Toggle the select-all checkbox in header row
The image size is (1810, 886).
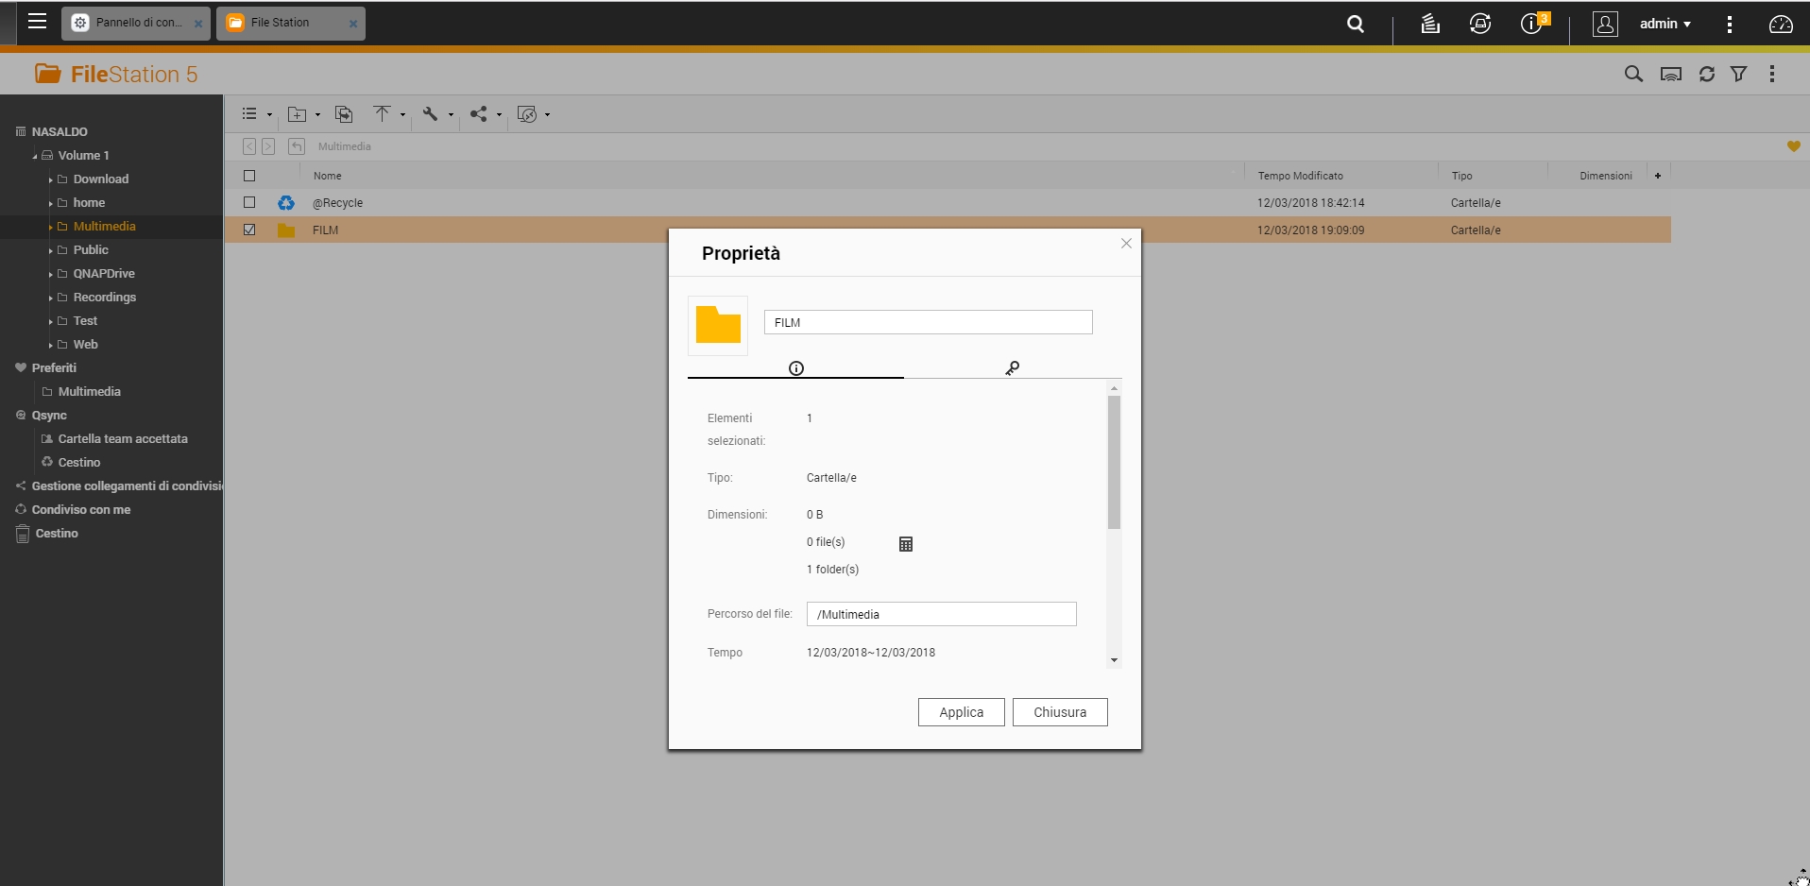coord(249,176)
